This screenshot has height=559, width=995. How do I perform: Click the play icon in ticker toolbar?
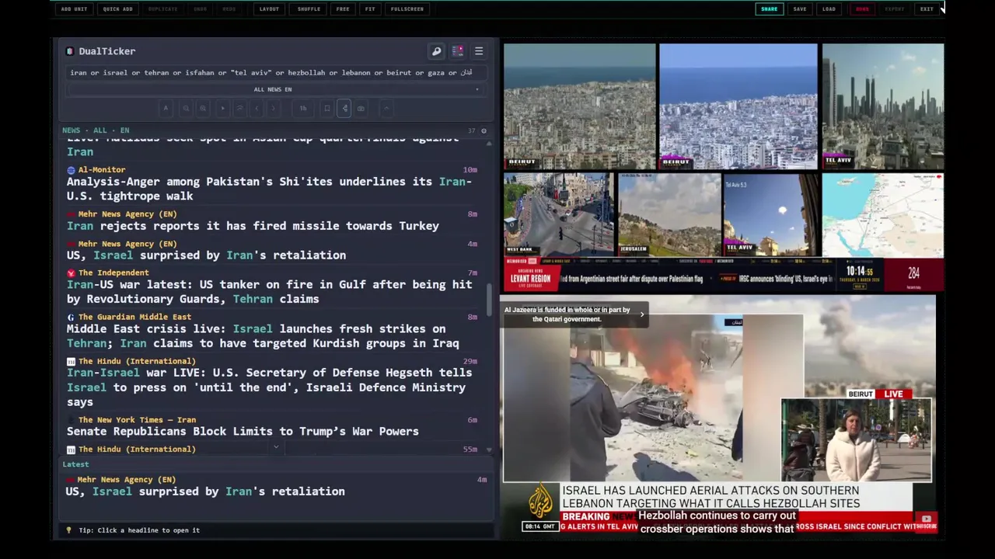[223, 108]
